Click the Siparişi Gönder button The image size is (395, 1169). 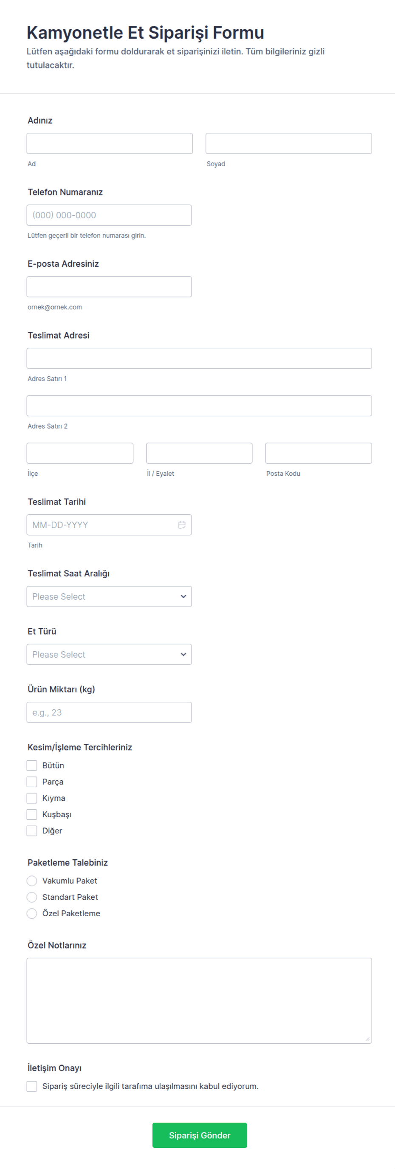pos(200,1135)
